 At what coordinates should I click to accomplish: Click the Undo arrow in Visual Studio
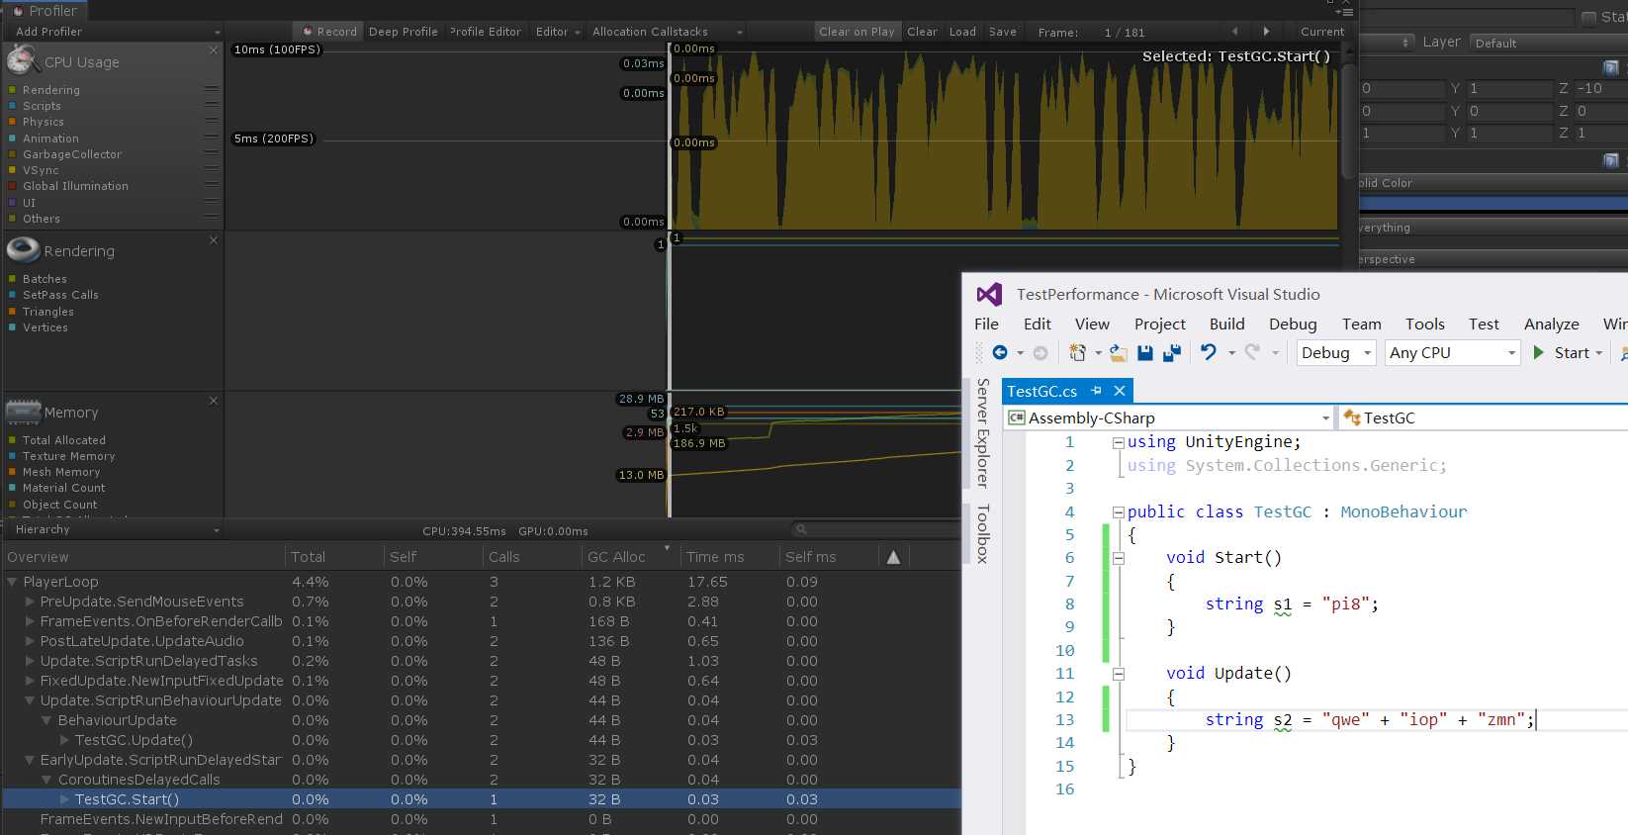pyautogui.click(x=1208, y=352)
